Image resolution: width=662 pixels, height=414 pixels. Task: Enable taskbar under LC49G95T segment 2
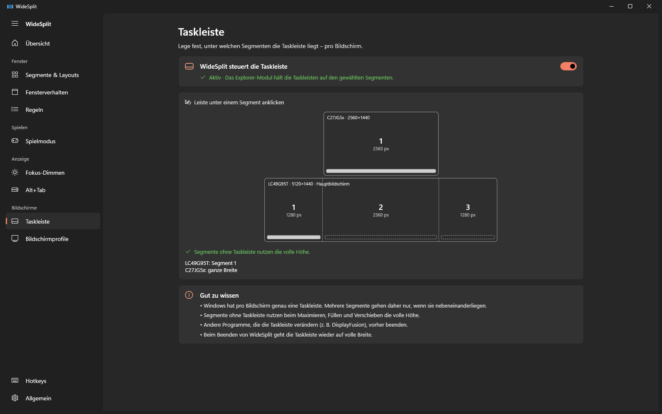point(381,237)
